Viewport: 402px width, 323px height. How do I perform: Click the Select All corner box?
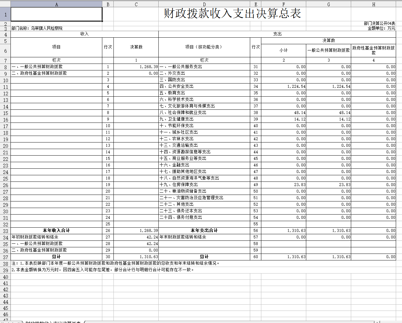5,4
